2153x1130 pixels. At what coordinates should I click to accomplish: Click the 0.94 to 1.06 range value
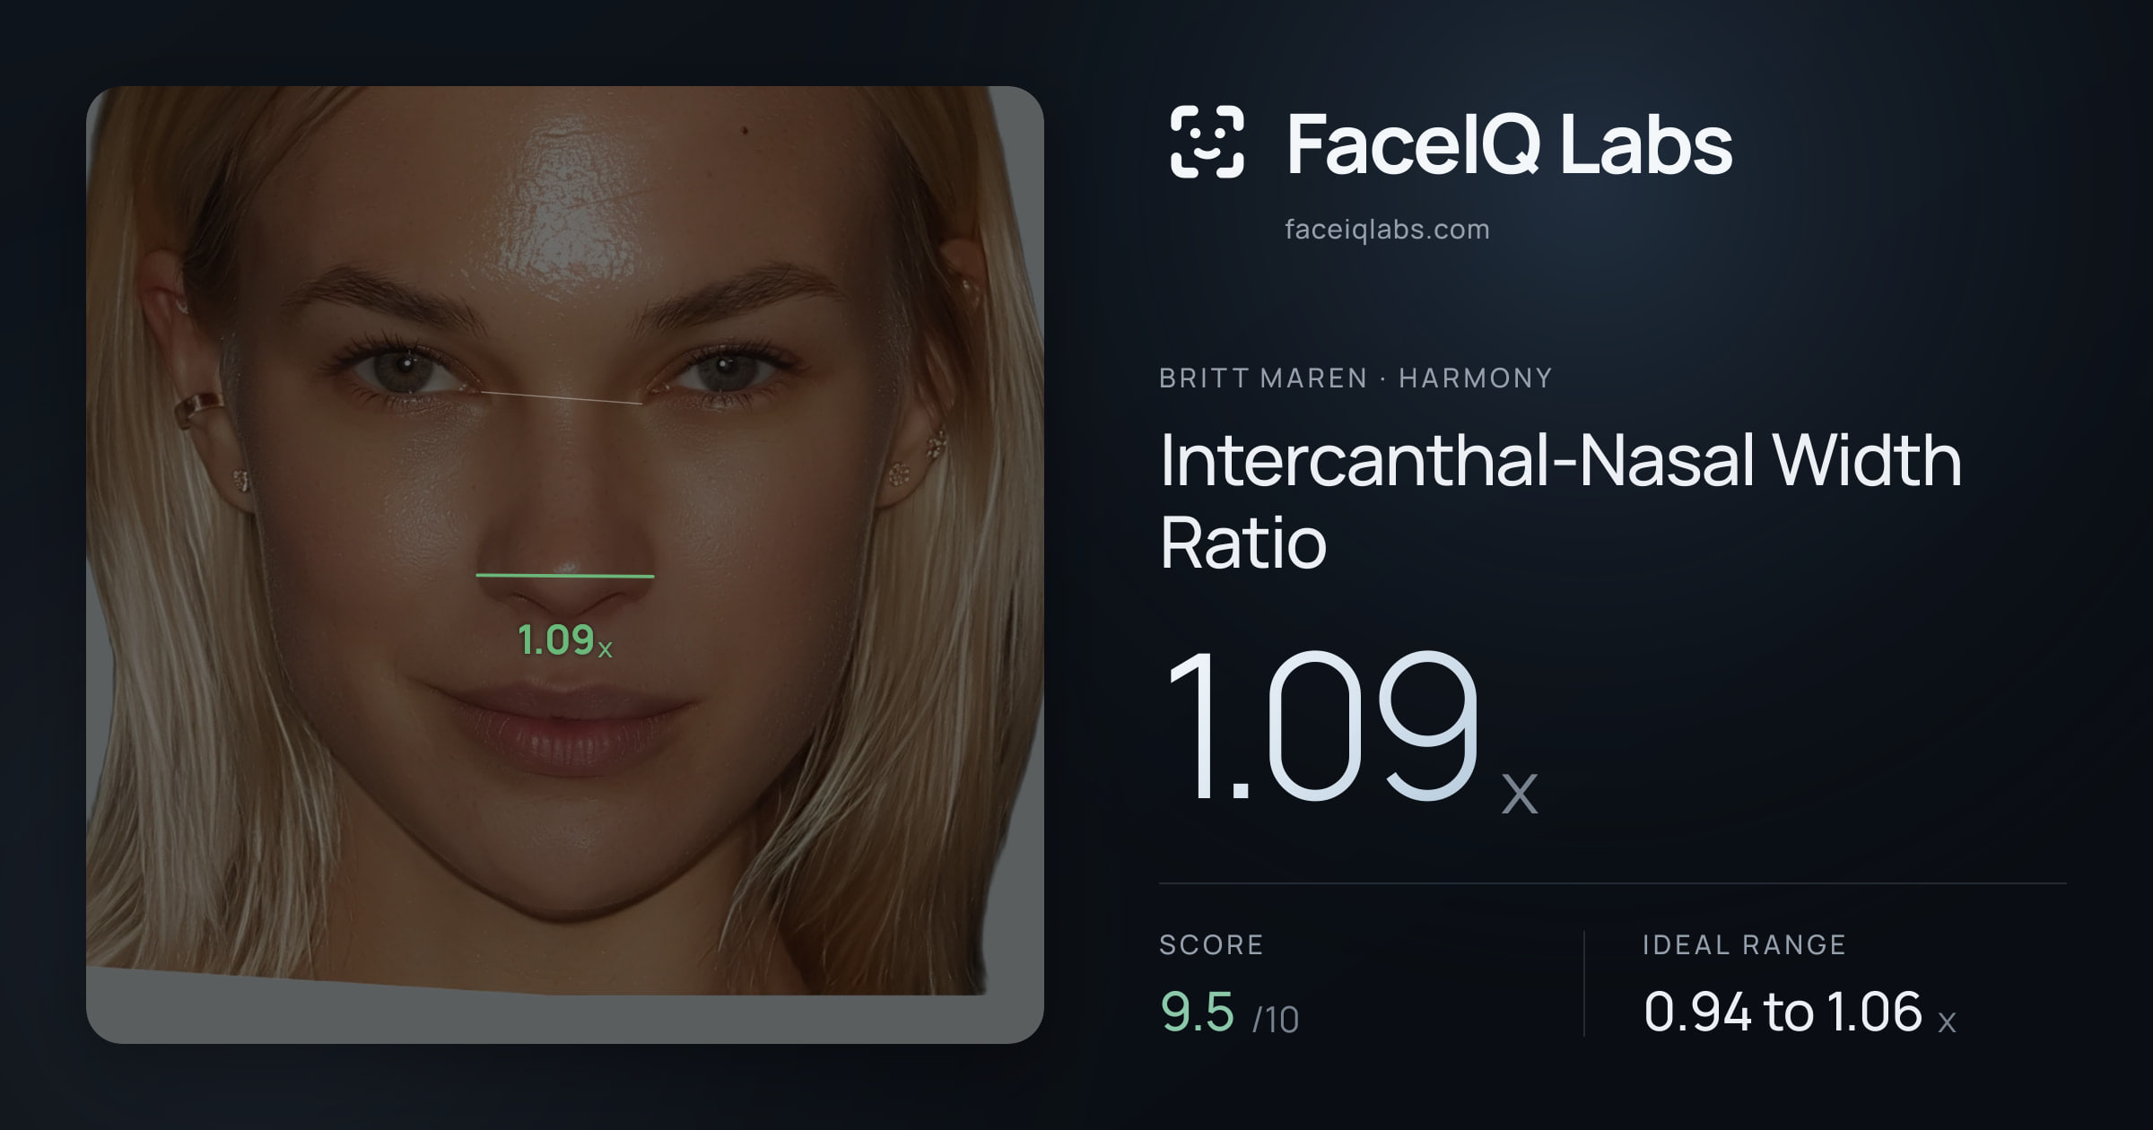click(x=1800, y=1013)
